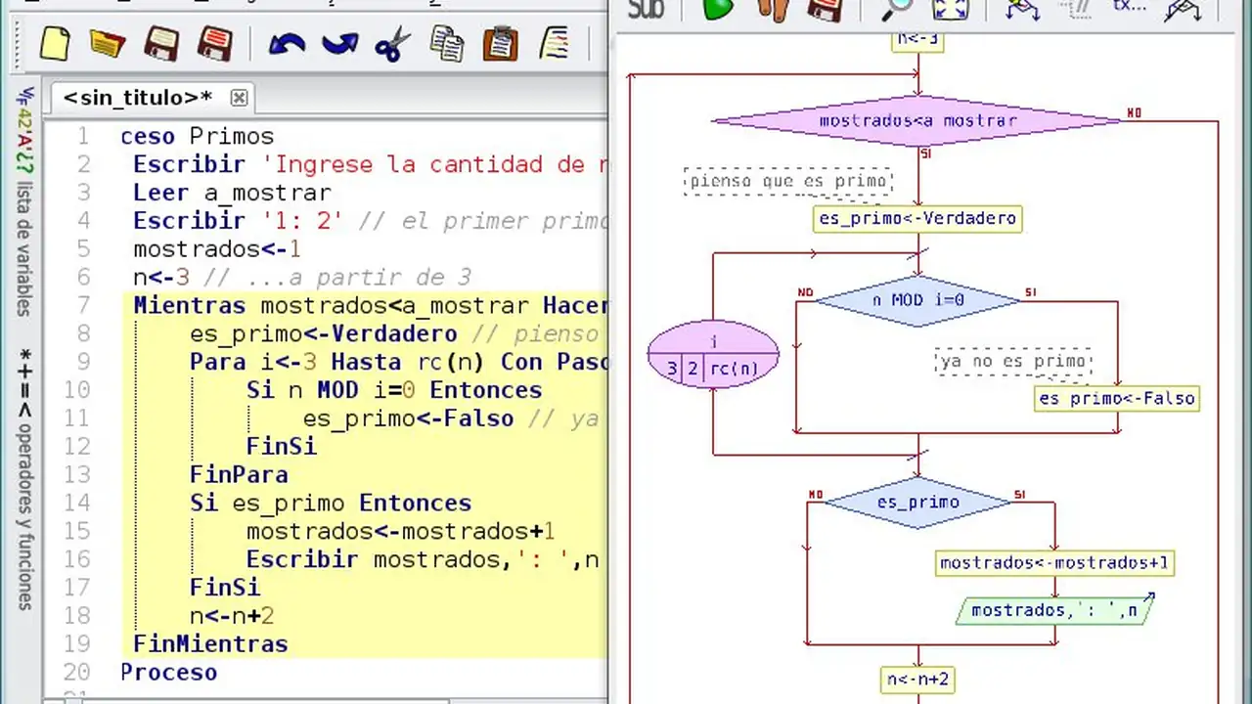Undo the last action with the blue arrow
This screenshot has height=704, width=1252.
(x=287, y=44)
